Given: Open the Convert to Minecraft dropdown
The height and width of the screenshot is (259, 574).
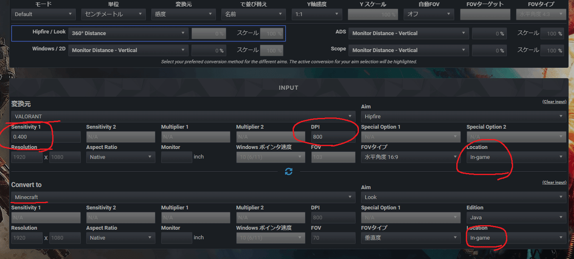Looking at the screenshot, I should (184, 197).
